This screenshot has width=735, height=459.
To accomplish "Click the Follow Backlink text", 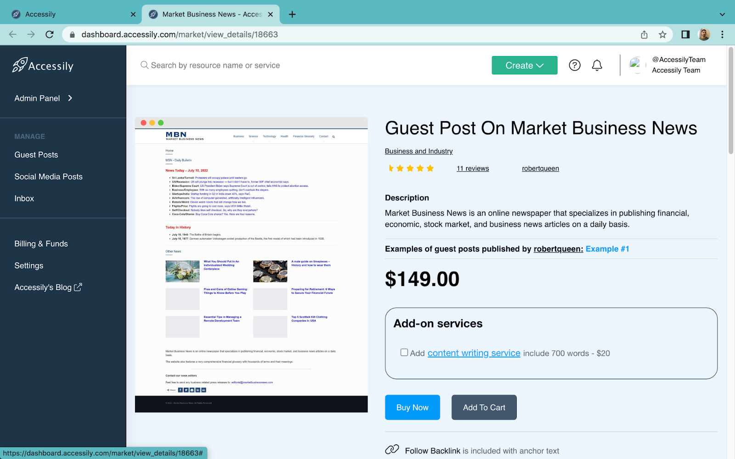I will (x=433, y=451).
